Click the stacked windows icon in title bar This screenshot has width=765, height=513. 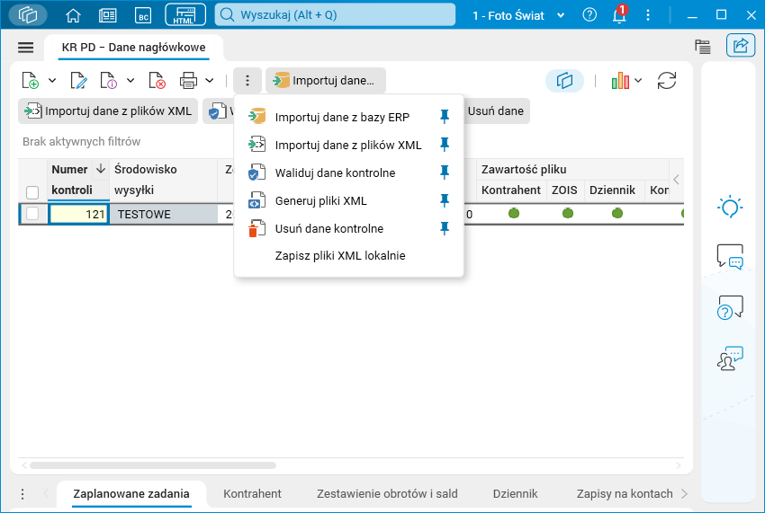[28, 15]
